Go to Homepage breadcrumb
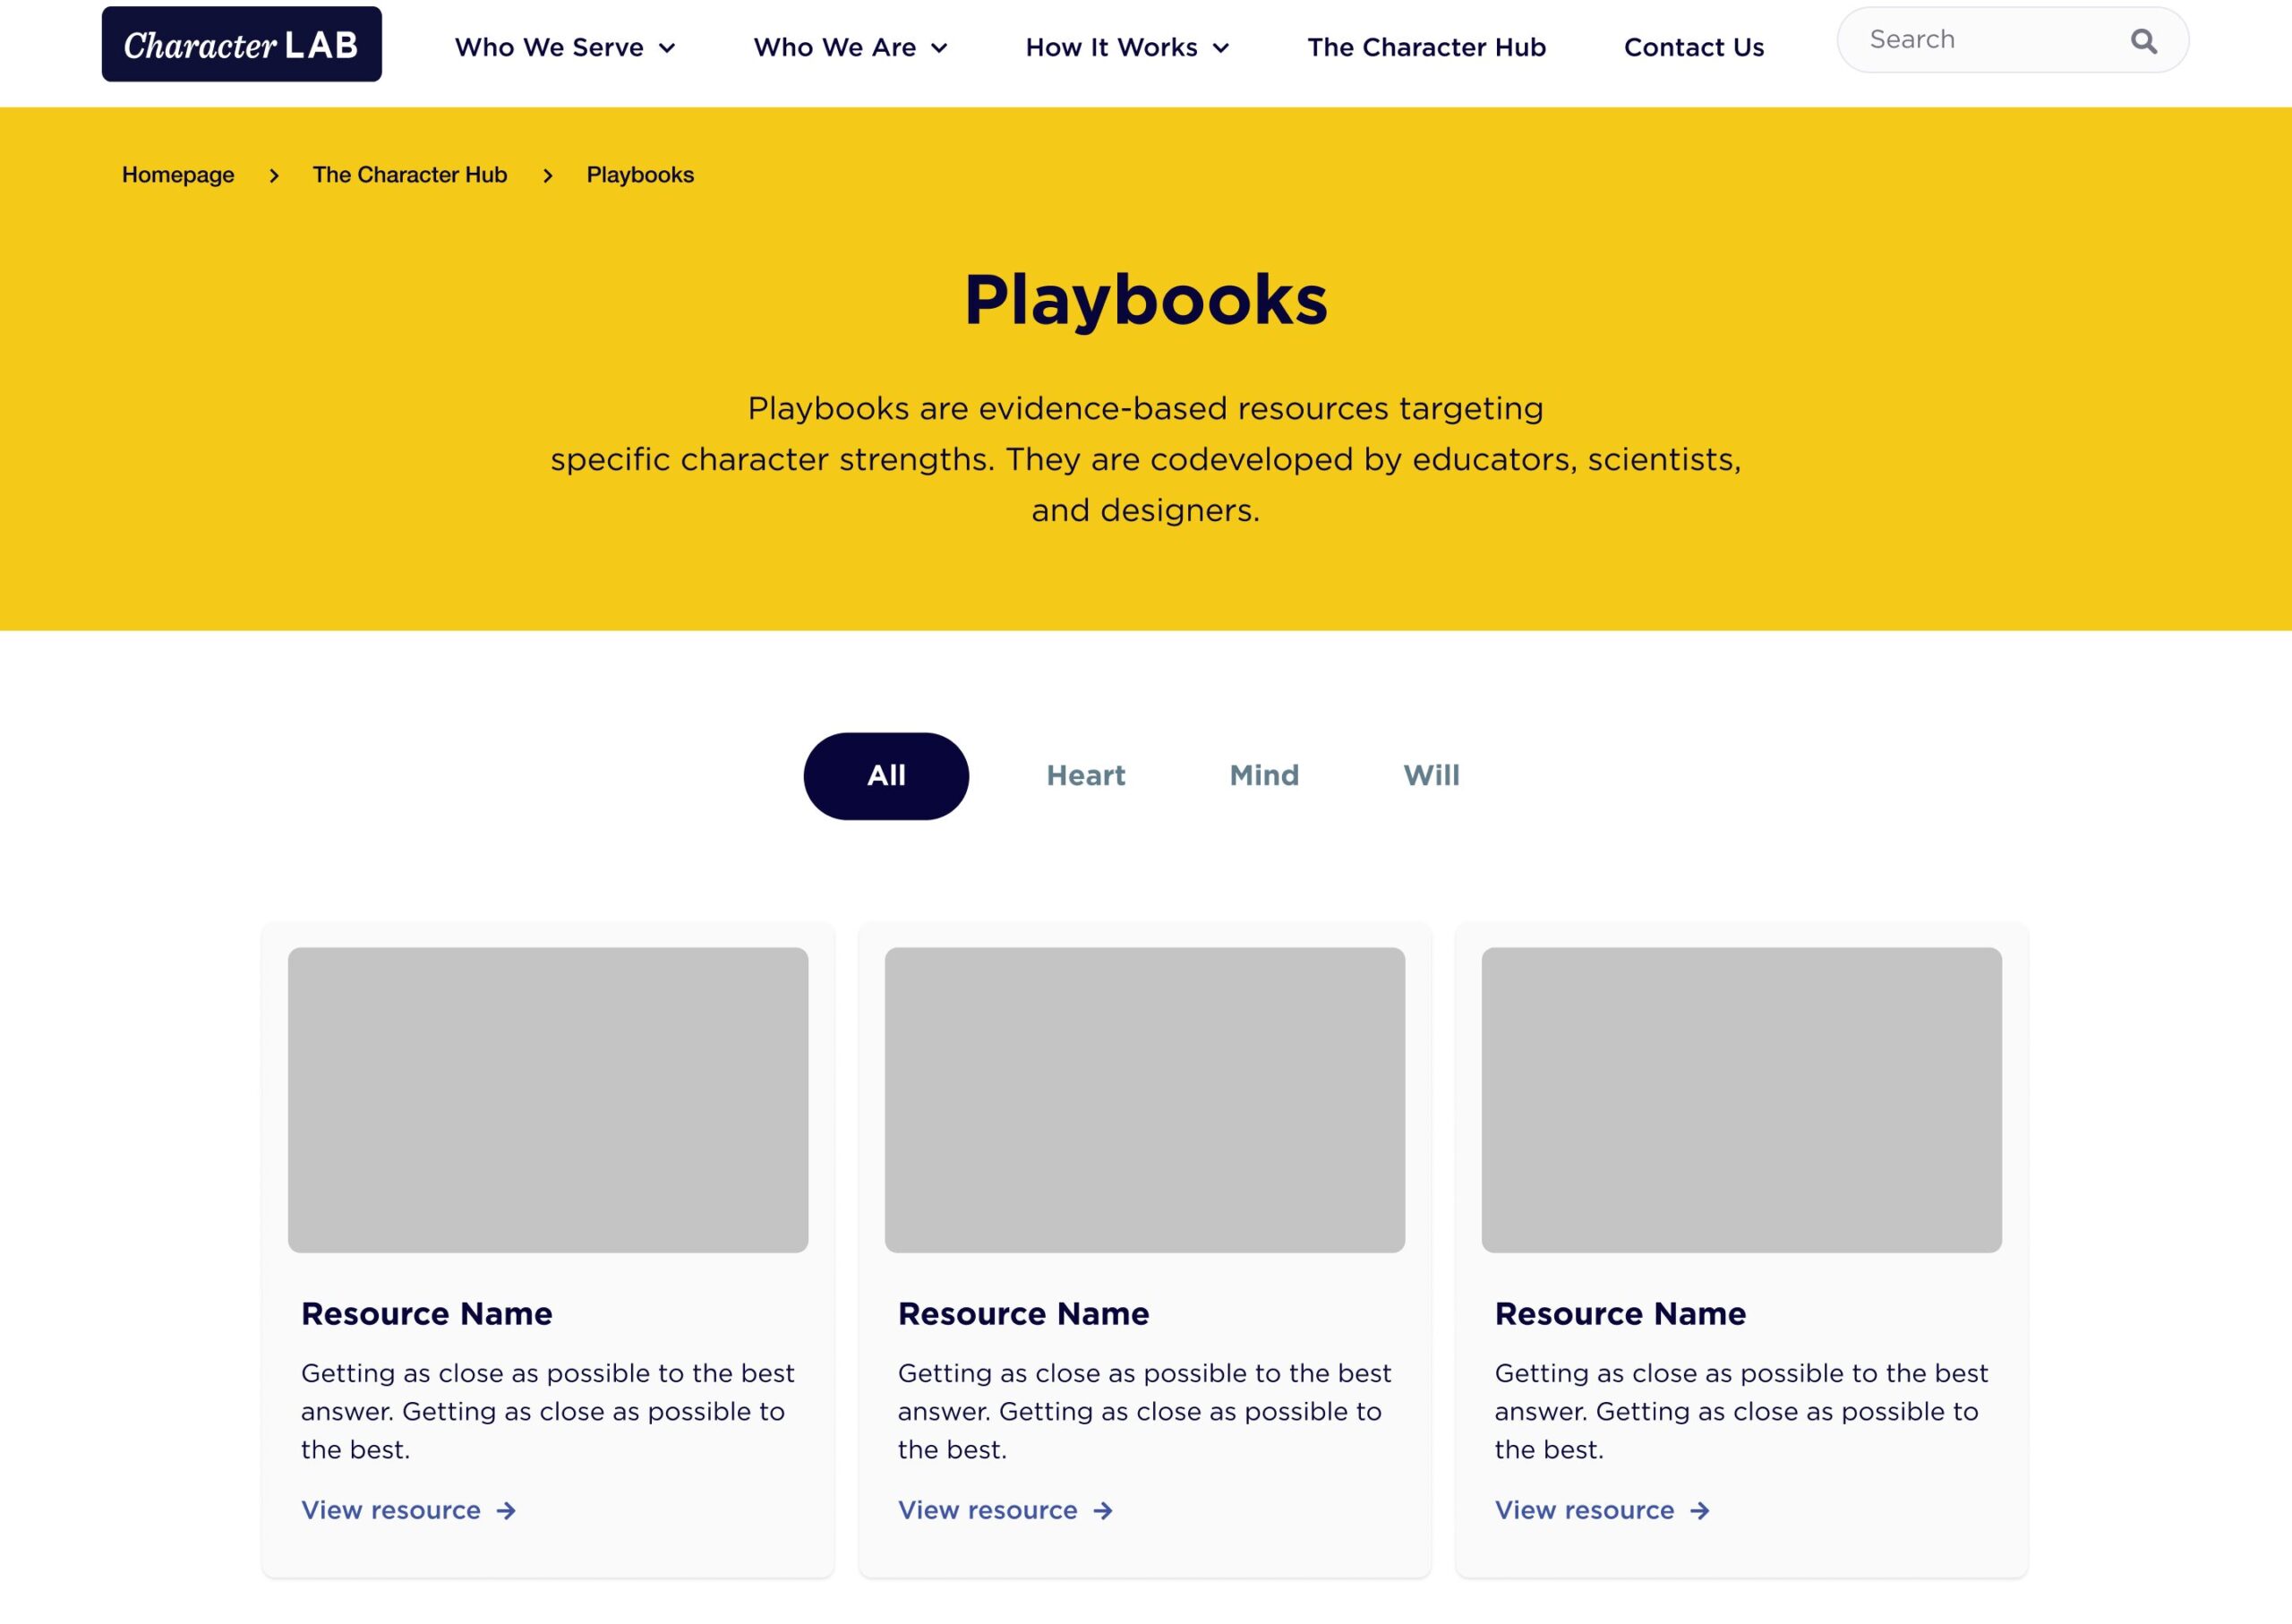This screenshot has width=2292, height=1624. (178, 175)
